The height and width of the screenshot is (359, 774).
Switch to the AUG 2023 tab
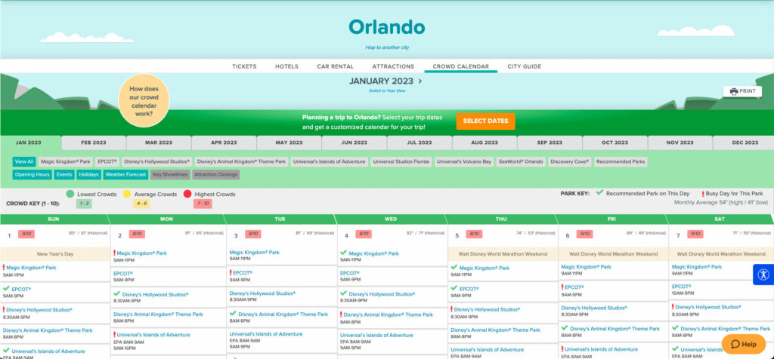(x=485, y=143)
